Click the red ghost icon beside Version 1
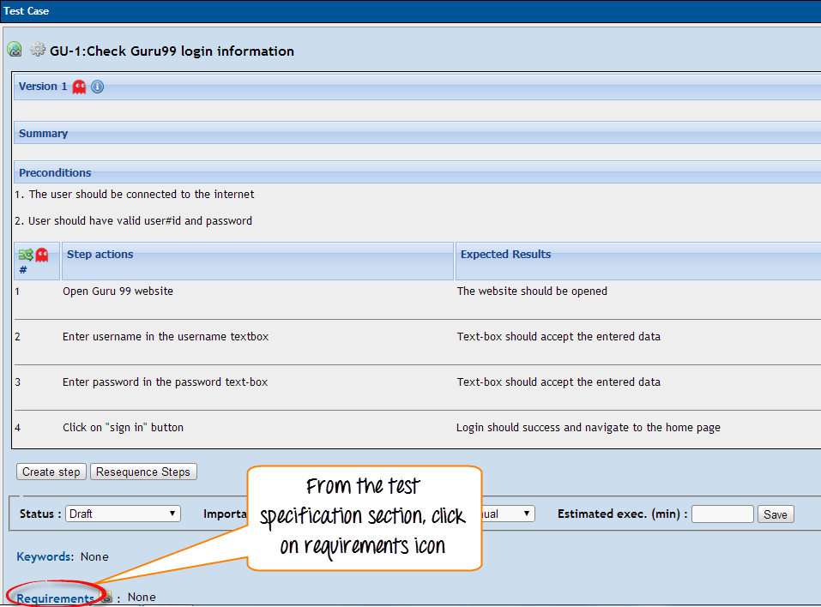This screenshot has width=821, height=607. (79, 87)
